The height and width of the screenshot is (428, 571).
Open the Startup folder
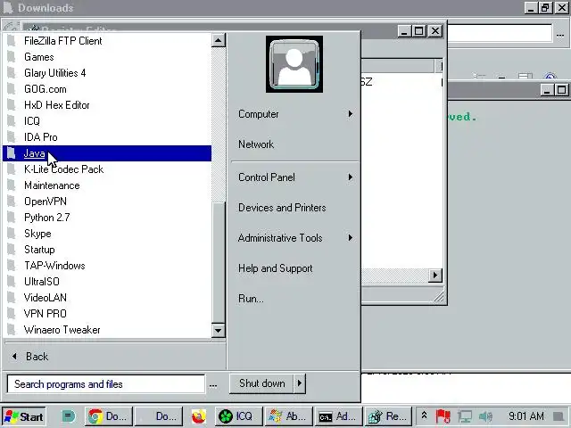(107, 250)
